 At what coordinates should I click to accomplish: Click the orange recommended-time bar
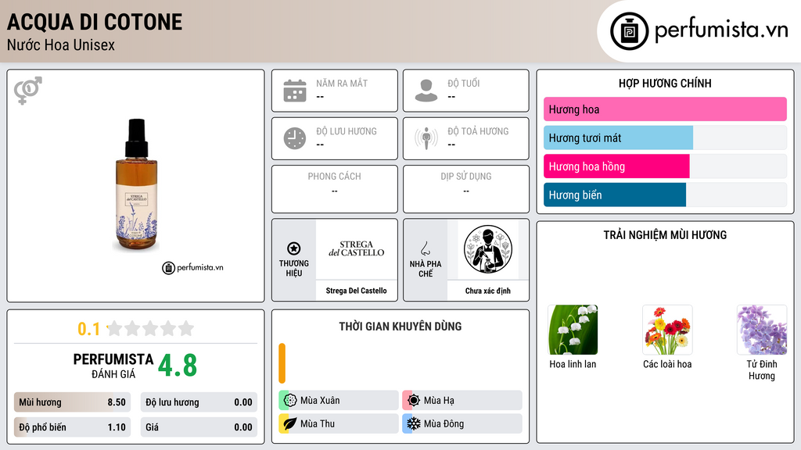[282, 363]
